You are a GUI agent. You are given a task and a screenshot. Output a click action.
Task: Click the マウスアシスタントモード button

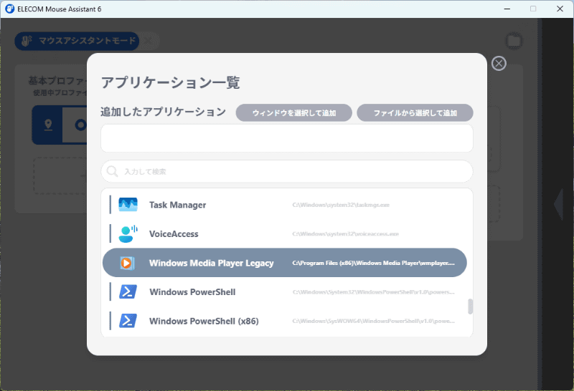tap(77, 41)
